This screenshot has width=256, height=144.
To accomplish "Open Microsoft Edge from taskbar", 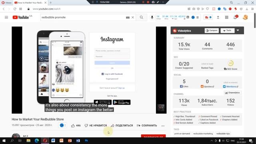I will pos(37,140).
